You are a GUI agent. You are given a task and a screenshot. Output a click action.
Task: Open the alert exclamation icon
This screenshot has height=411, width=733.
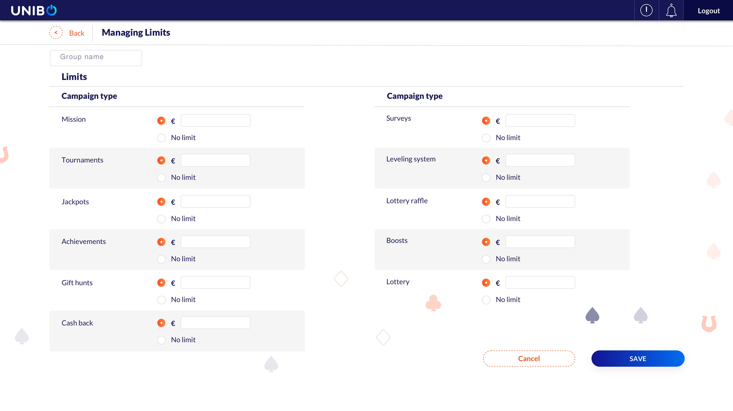coord(646,10)
